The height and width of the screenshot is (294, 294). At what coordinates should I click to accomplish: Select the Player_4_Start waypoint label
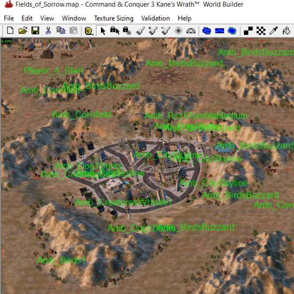[53, 71]
